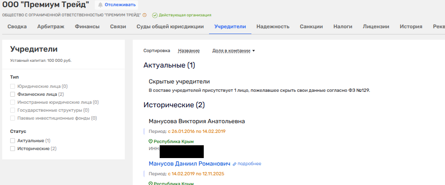
Task: Enable the Актуальные status filter
Action: click(13, 140)
